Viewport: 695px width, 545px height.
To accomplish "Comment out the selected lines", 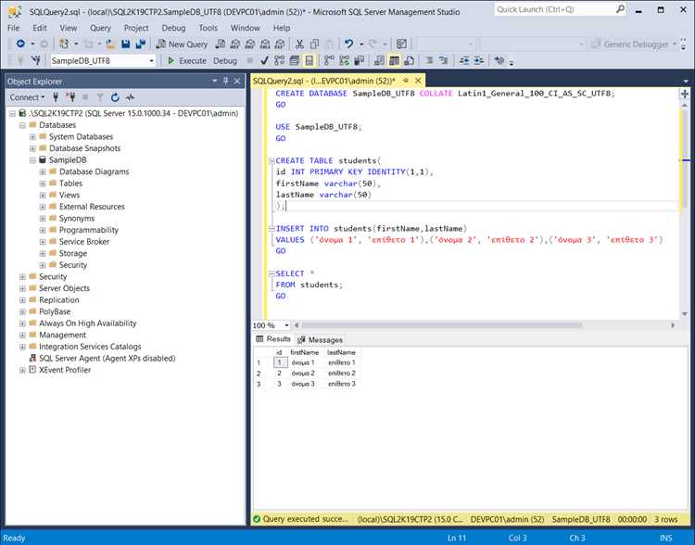I will (x=429, y=60).
